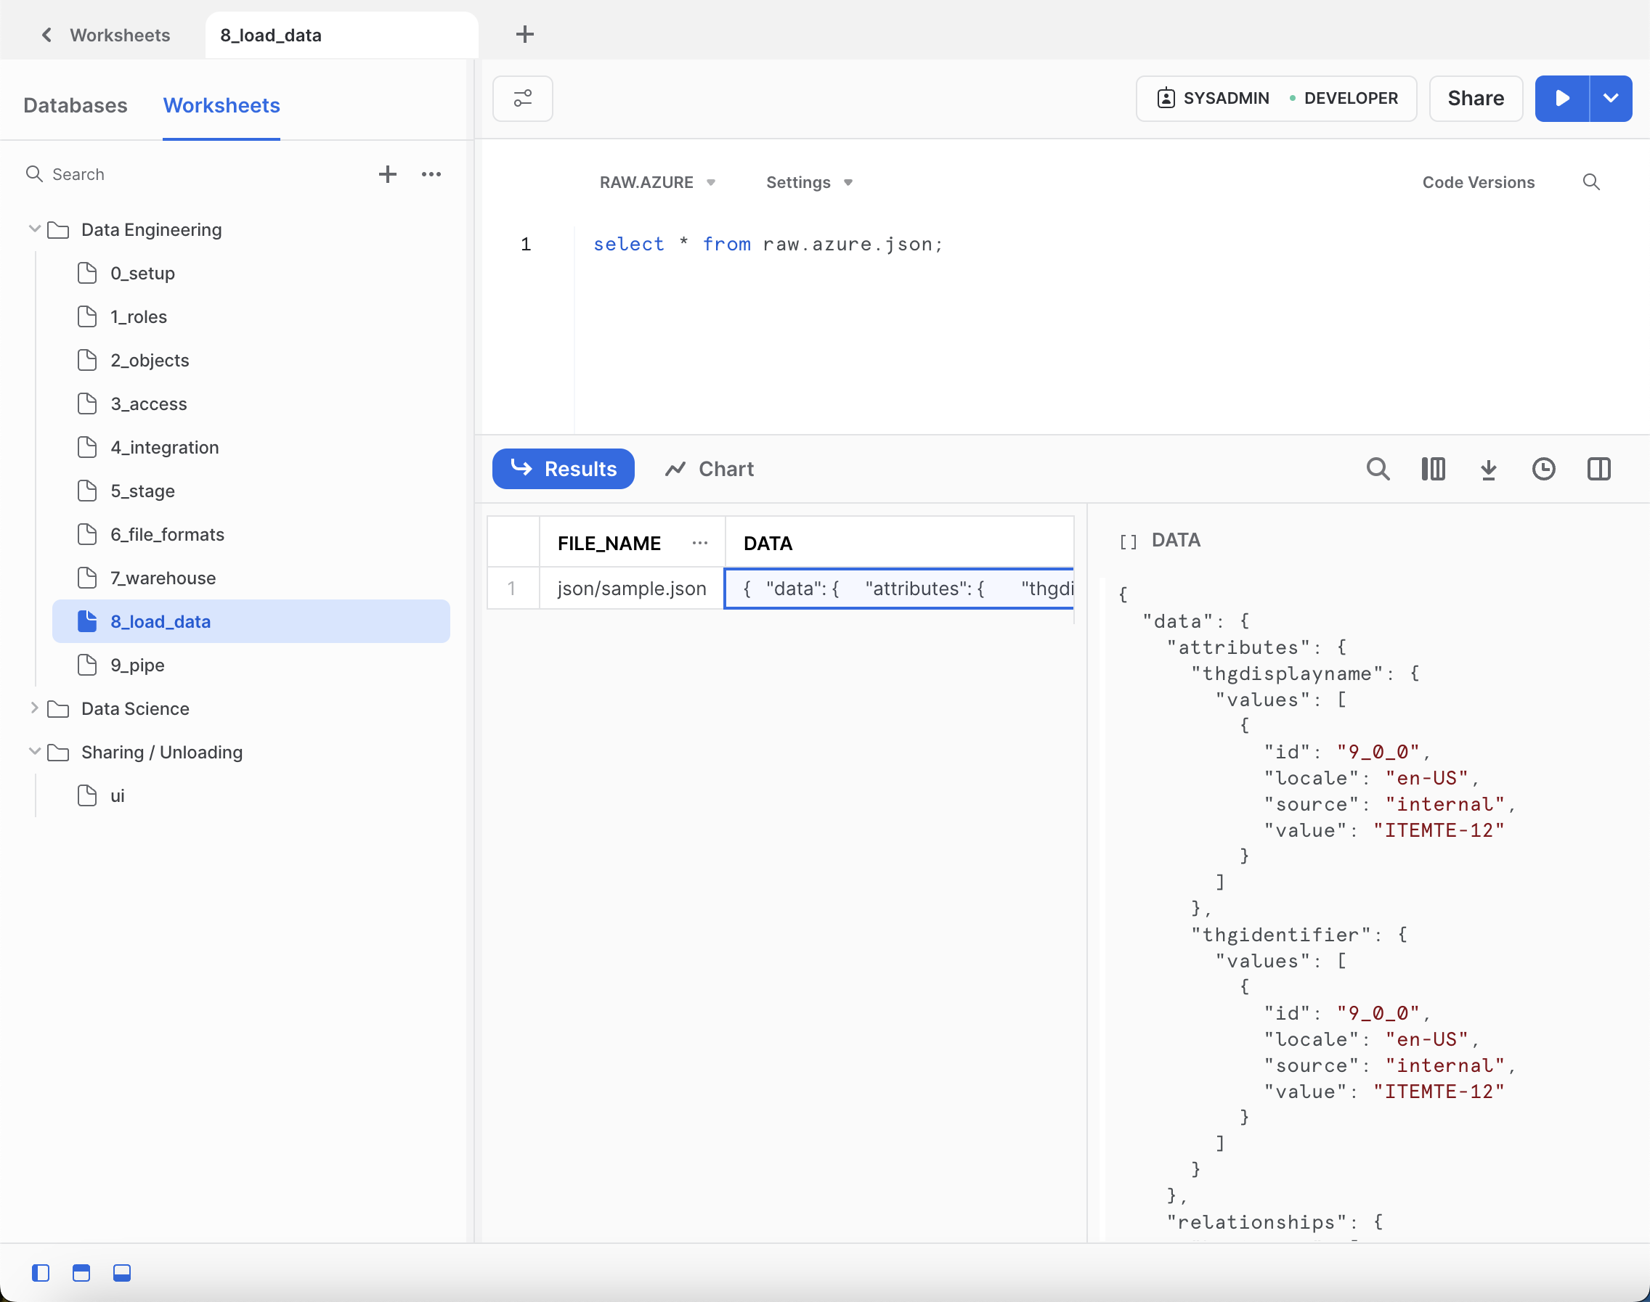Expand the Data Science folder
The width and height of the screenshot is (1650, 1302).
[x=34, y=708]
